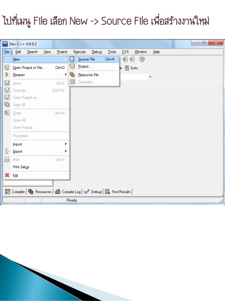Open the toolbar combo box dropdown arrow
The image size is (225, 301).
tap(151, 77)
